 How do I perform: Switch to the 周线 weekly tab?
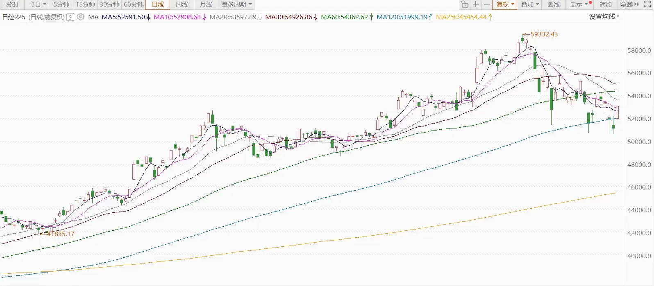[182, 5]
